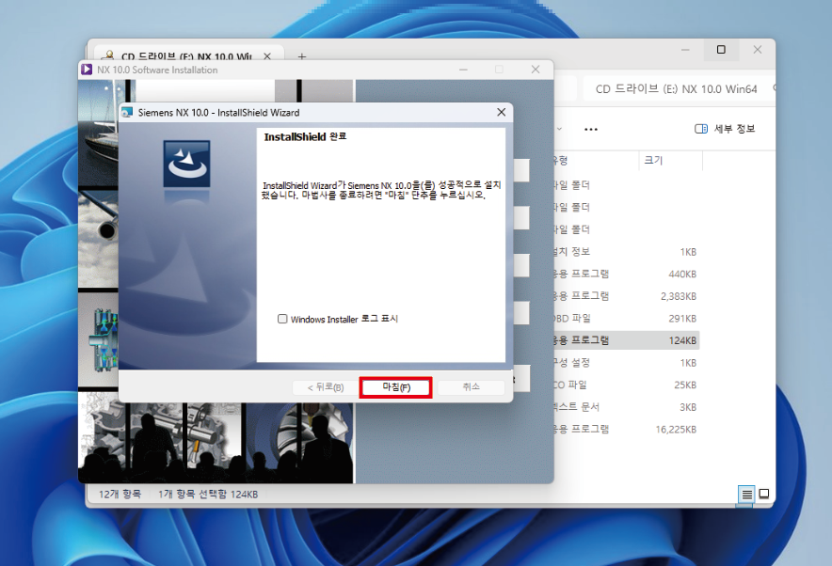Screen dimensions: 832x566
Task: Select the BD 파일 row sized 291KB
Action: click(627, 319)
